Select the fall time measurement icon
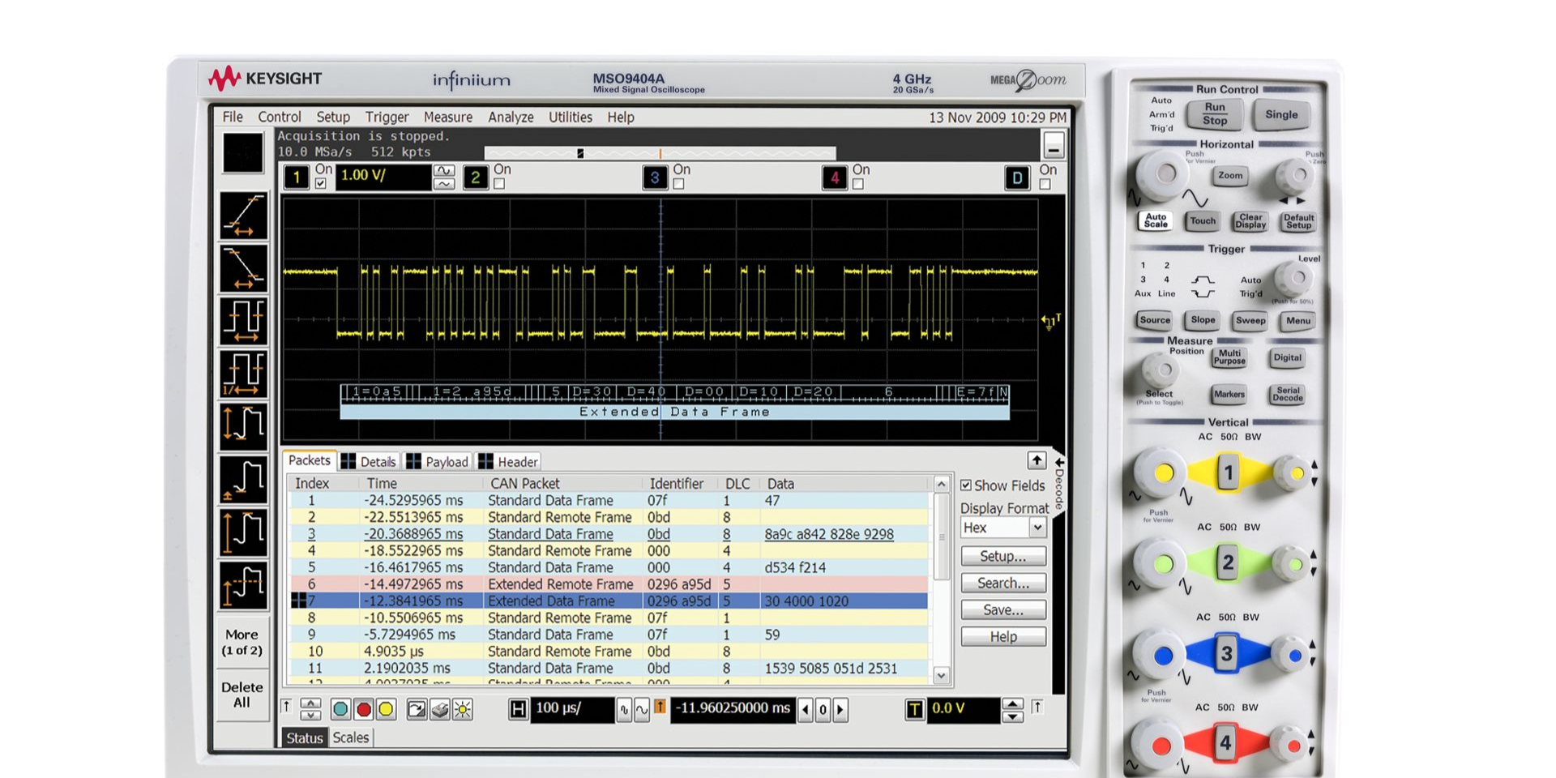The image size is (1556, 778). [243, 268]
